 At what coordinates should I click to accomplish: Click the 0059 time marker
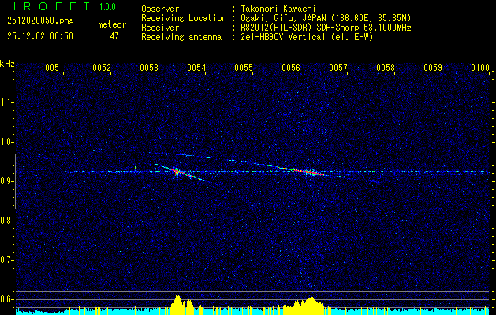tap(433, 68)
